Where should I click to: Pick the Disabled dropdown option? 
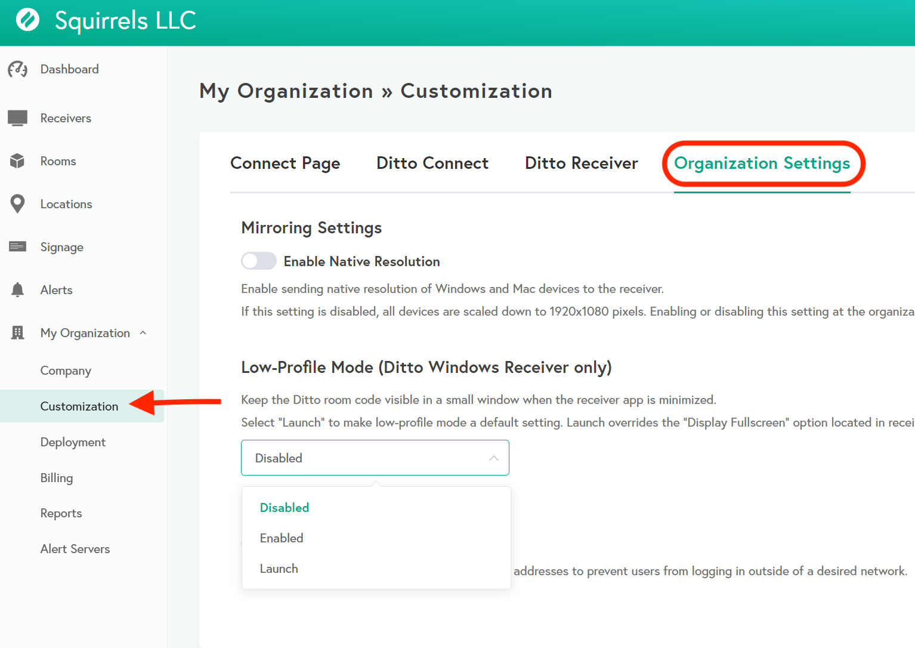point(285,508)
